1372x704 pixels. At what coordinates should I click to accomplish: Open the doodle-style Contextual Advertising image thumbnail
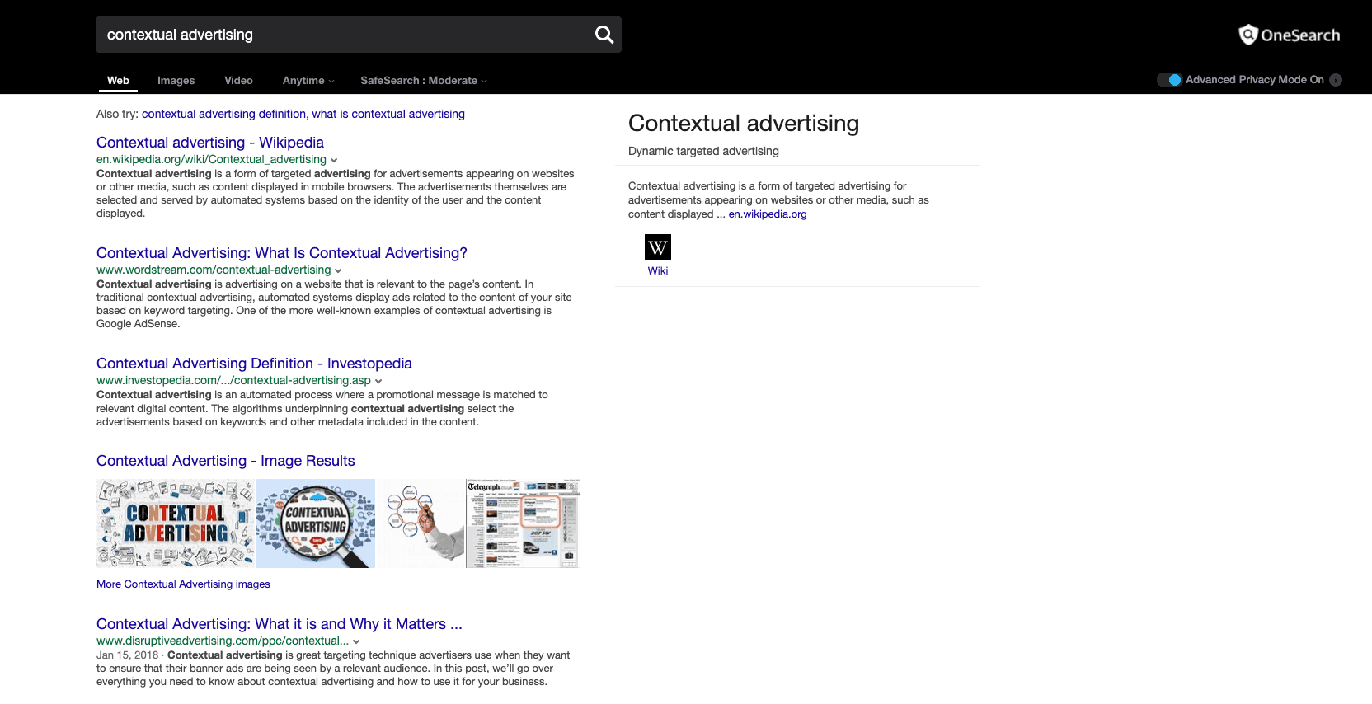pyautogui.click(x=176, y=523)
